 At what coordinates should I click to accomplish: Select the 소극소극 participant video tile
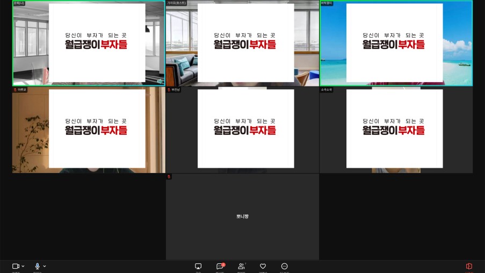click(396, 130)
